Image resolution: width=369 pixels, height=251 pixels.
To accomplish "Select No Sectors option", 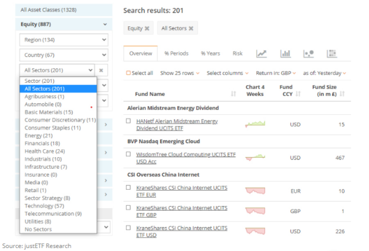I will click(58, 229).
